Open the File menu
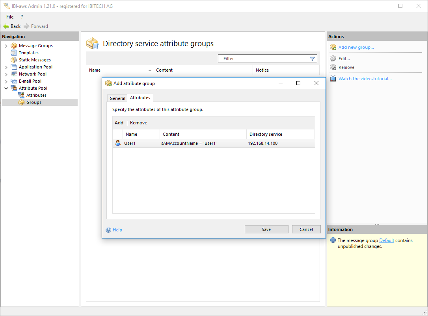428x316 pixels. coord(10,17)
